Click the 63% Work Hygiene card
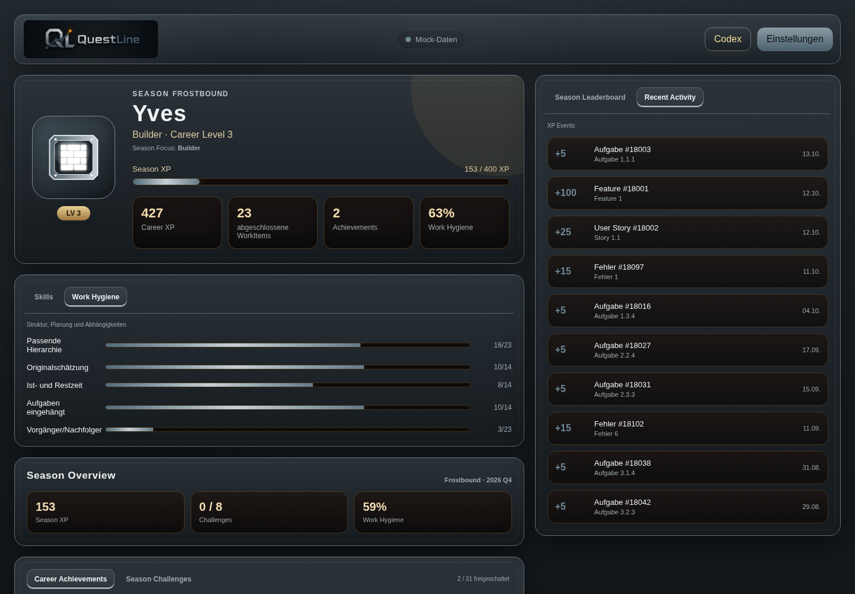This screenshot has height=594, width=855. click(464, 223)
